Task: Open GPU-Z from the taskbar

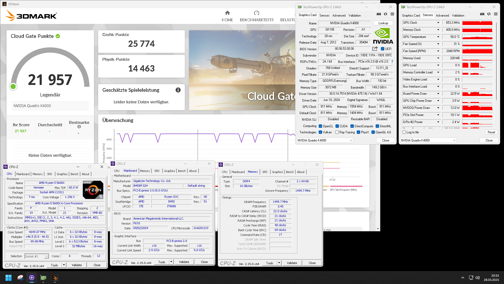Action: pyautogui.click(x=43, y=278)
